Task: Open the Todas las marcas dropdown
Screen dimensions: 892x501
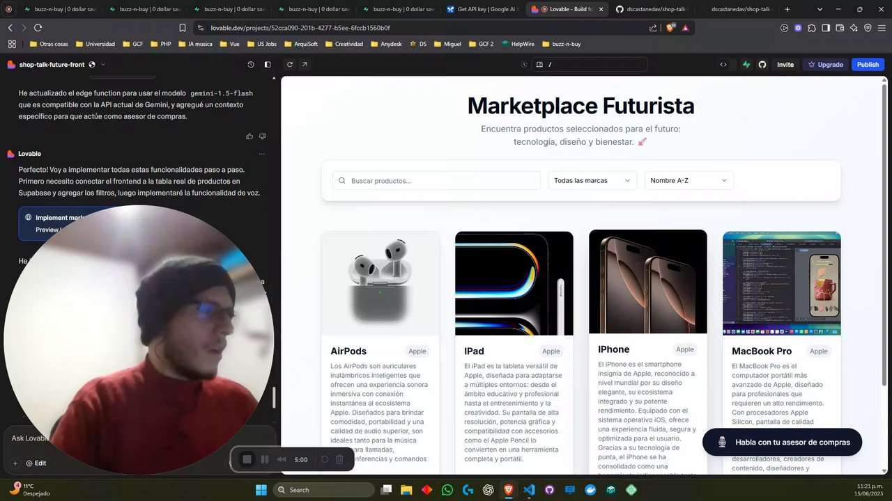Action: tap(592, 181)
